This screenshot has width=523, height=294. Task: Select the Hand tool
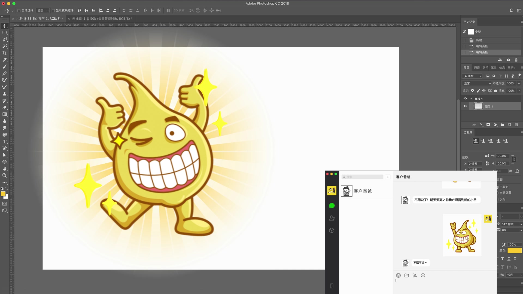click(5, 169)
